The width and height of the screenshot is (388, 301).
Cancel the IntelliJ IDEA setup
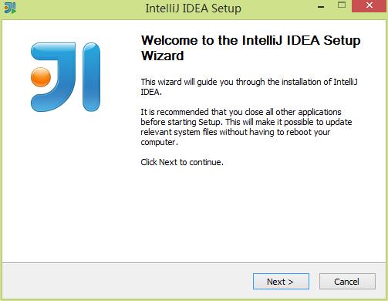click(347, 281)
